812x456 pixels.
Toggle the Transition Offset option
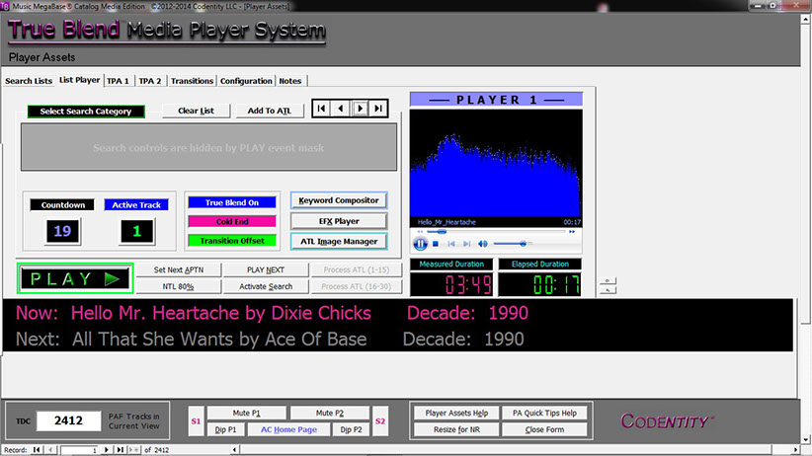(231, 240)
